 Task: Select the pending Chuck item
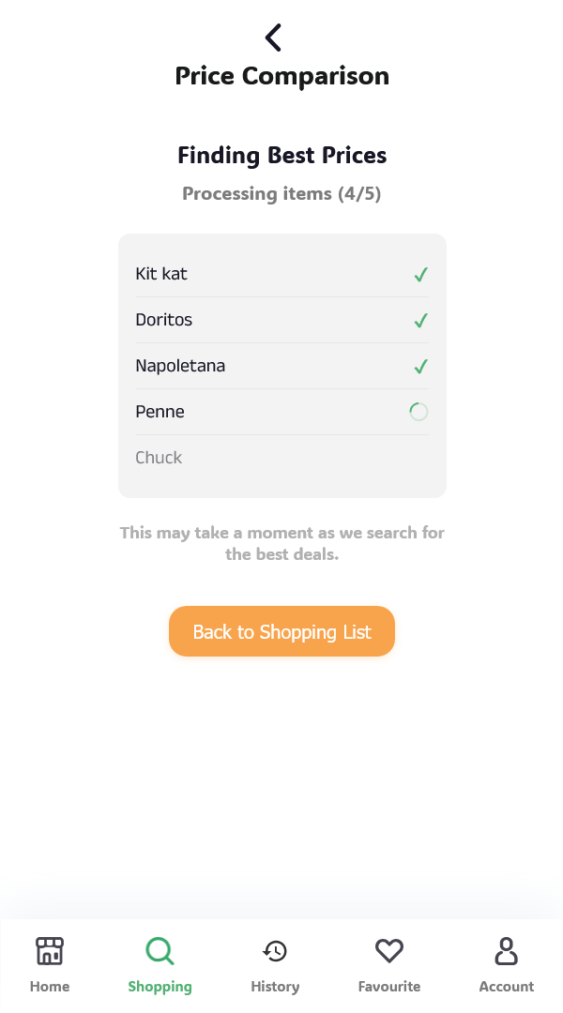click(159, 458)
